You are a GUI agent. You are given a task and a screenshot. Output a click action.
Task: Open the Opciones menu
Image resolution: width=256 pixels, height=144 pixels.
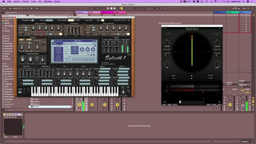point(48,2)
